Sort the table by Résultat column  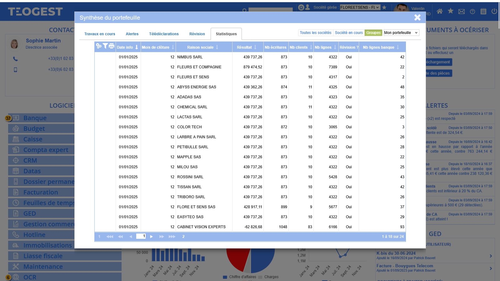coord(255,47)
